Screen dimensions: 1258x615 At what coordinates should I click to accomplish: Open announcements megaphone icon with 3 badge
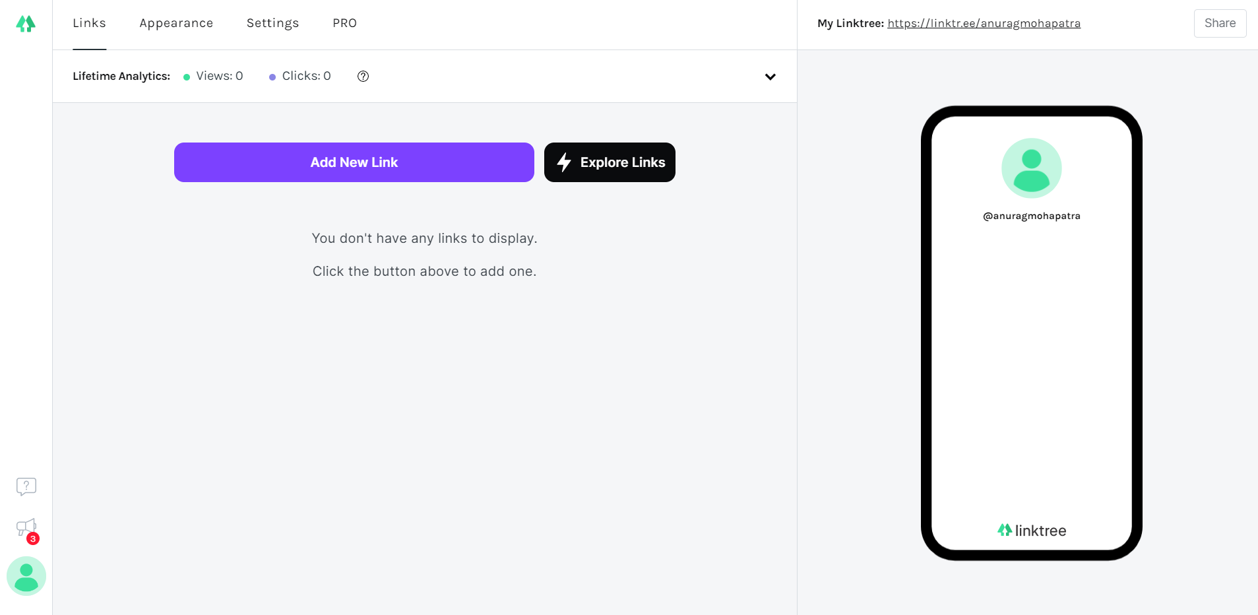point(27,530)
